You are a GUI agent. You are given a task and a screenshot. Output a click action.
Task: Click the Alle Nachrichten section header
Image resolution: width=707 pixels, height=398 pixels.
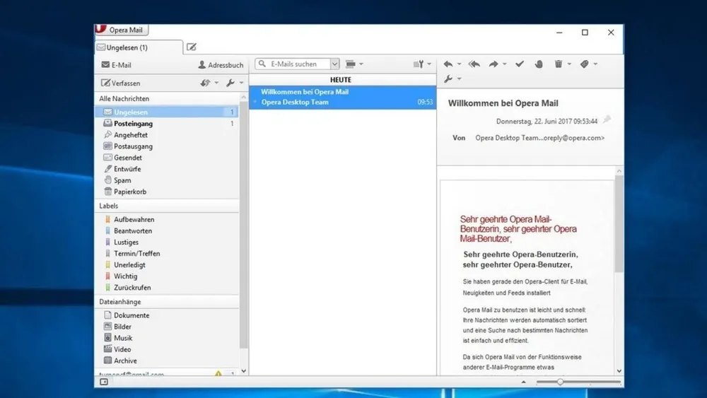tap(167, 98)
